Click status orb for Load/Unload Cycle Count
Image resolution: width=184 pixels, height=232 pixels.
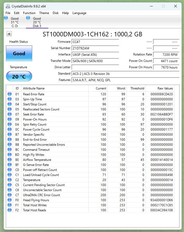click(x=10, y=175)
